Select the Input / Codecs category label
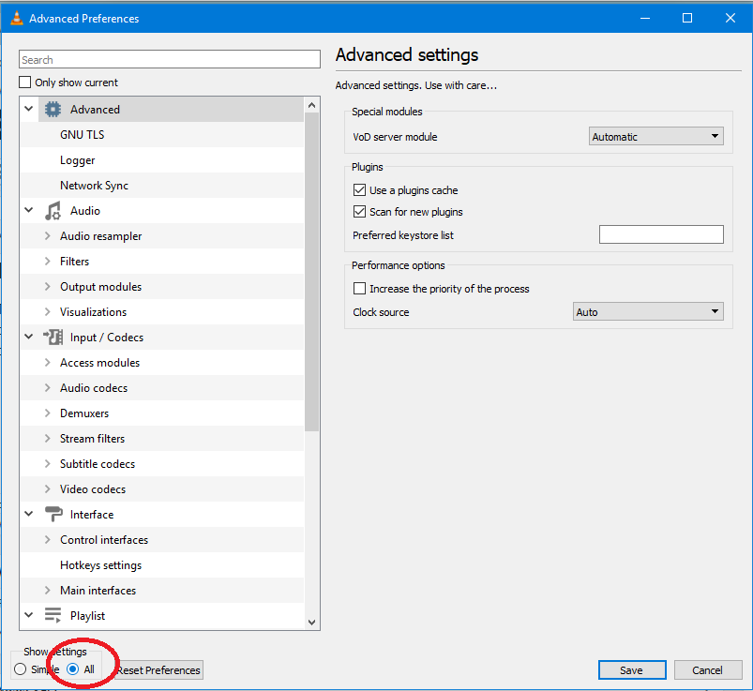753x691 pixels. 107,338
